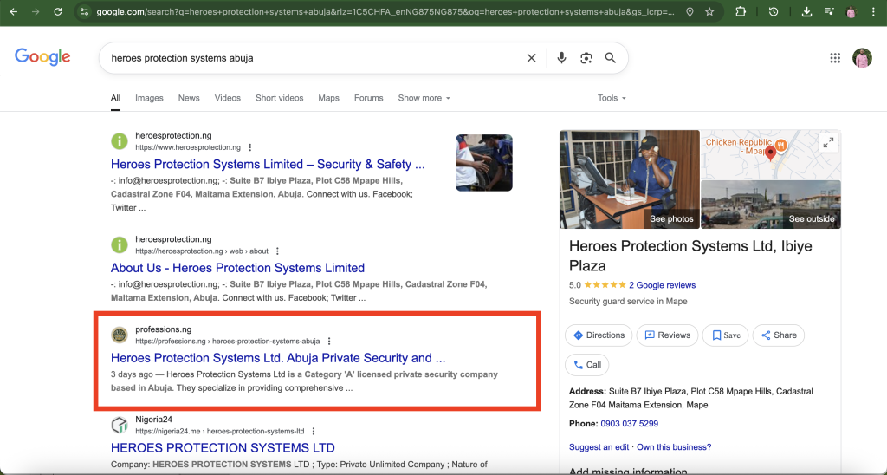Click the Directions button
This screenshot has width=887, height=475.
pos(599,335)
